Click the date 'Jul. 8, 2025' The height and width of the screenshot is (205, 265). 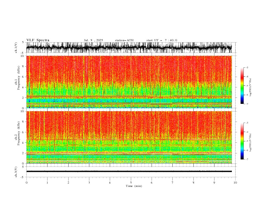click(93, 40)
